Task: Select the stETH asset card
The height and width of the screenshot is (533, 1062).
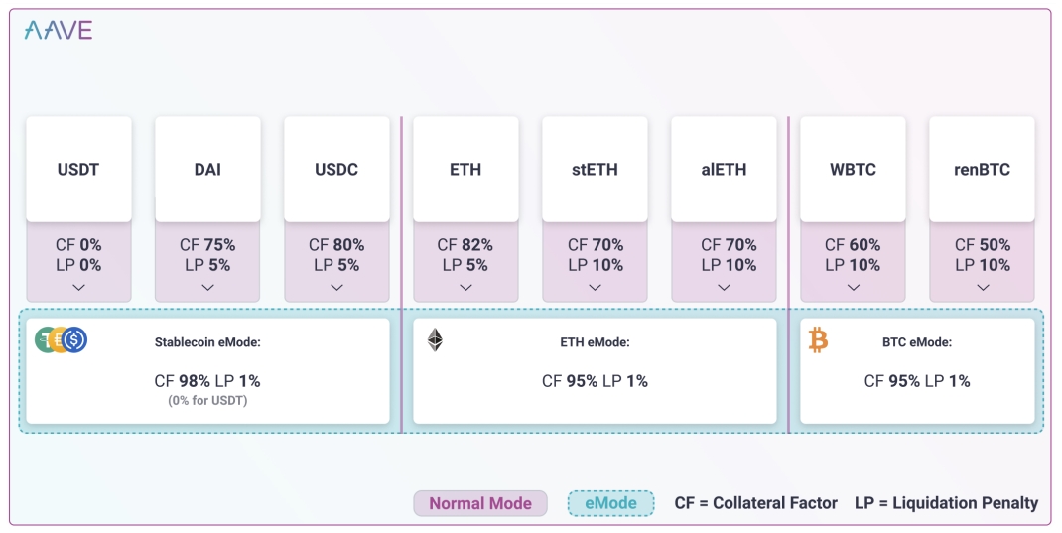Action: click(595, 170)
